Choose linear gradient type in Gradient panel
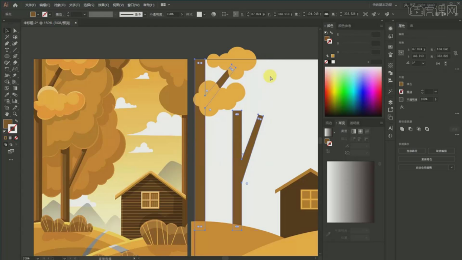462x260 pixels. coord(353,132)
